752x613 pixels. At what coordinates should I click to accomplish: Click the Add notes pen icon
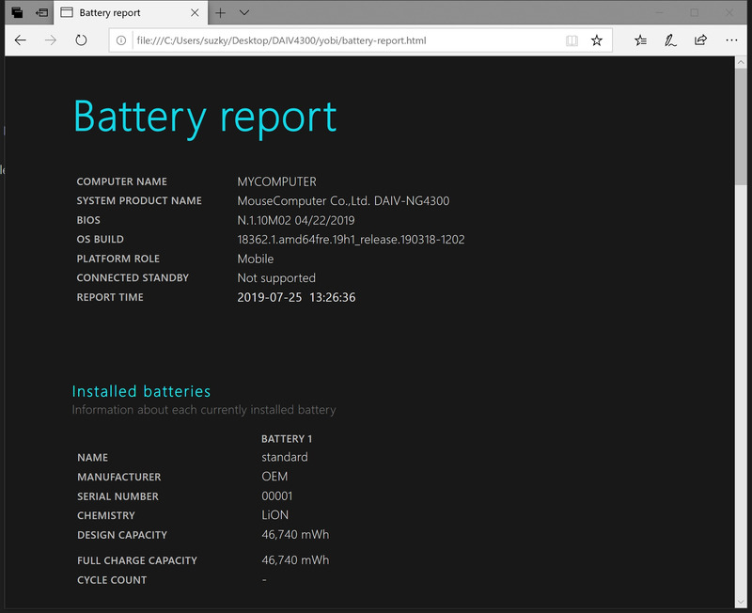tap(670, 40)
